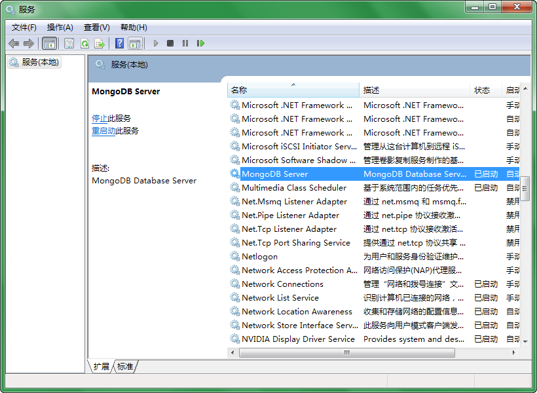Click the green refresh toolbar icon

coord(84,43)
